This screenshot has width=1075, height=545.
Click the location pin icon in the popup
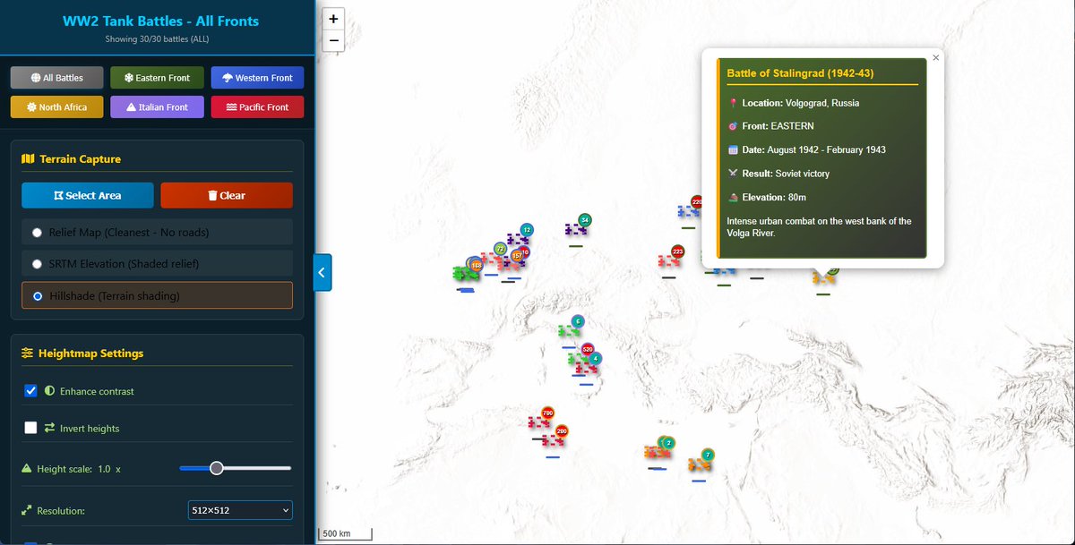click(733, 103)
